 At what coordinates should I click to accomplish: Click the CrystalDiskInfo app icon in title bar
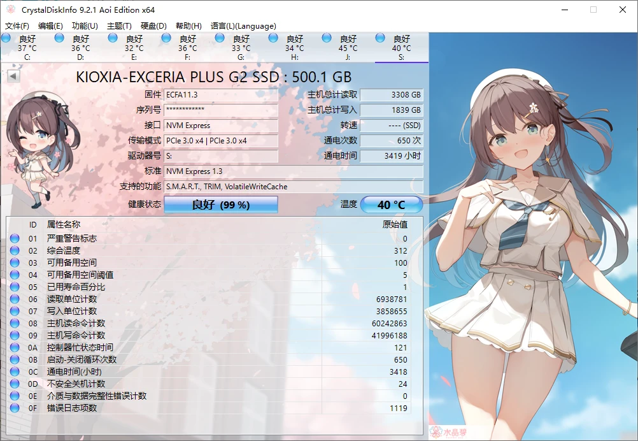[x=11, y=10]
